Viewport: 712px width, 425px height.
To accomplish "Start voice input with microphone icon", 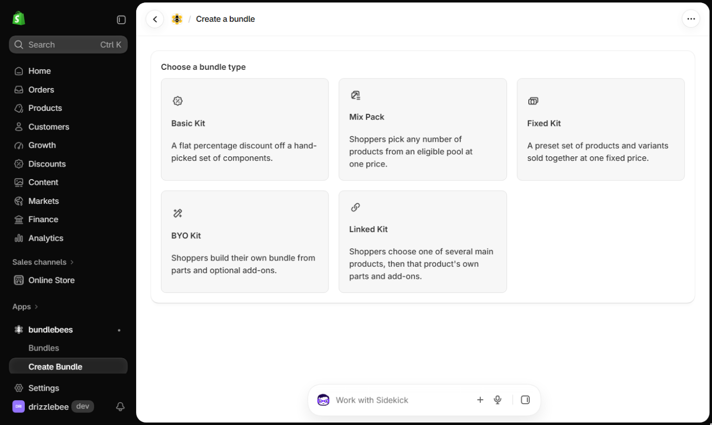I will point(497,400).
